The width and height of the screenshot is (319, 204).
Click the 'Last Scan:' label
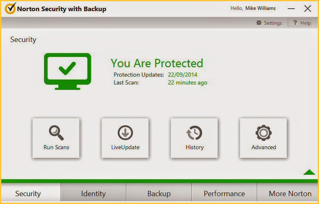tap(126, 82)
